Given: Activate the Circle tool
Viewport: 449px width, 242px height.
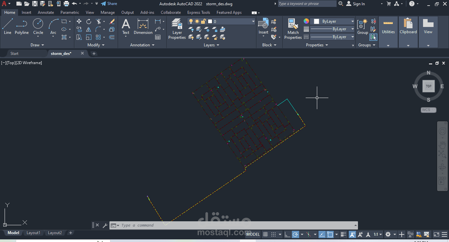Looking at the screenshot, I should point(38,24).
